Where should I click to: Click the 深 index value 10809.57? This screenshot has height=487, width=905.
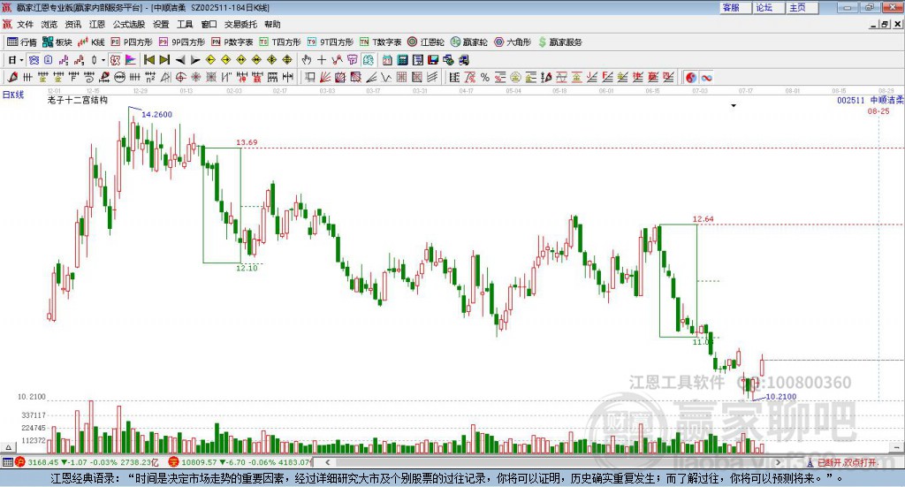[200, 462]
